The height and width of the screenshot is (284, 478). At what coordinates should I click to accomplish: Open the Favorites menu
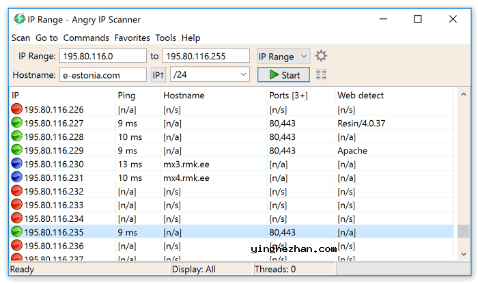[x=132, y=38]
